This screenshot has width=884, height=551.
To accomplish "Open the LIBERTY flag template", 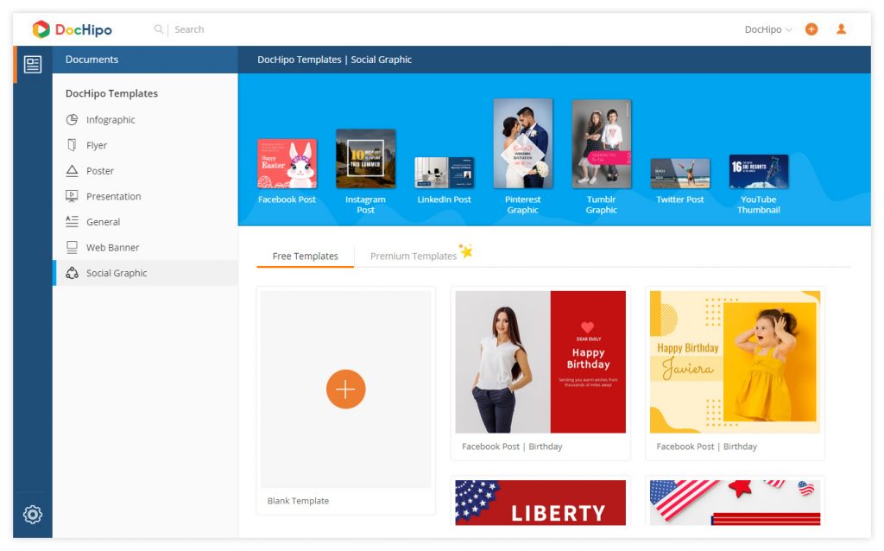I will (540, 503).
